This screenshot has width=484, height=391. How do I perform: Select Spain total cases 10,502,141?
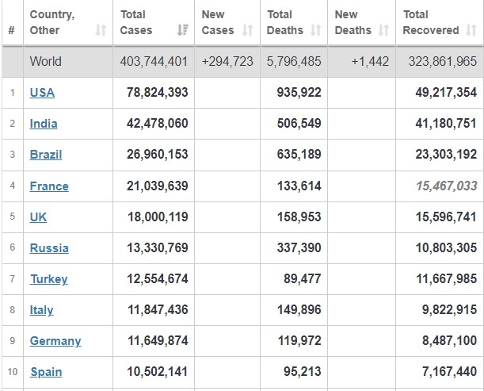tap(157, 371)
